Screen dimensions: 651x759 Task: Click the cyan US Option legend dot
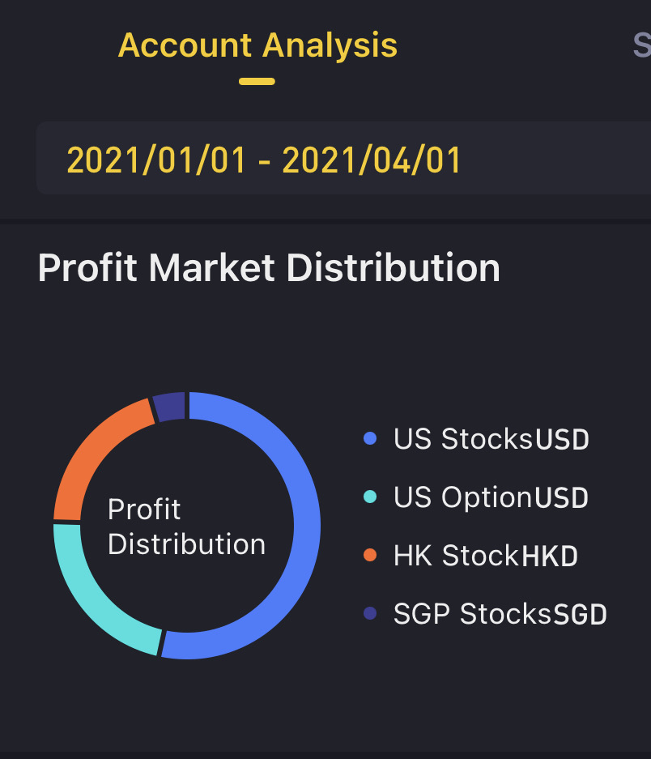click(370, 497)
